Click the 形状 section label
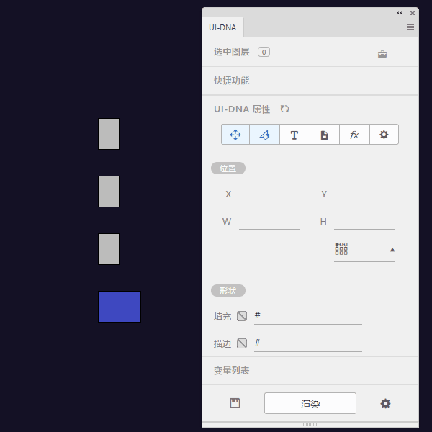Viewport: 432px width, 432px height. 228,291
